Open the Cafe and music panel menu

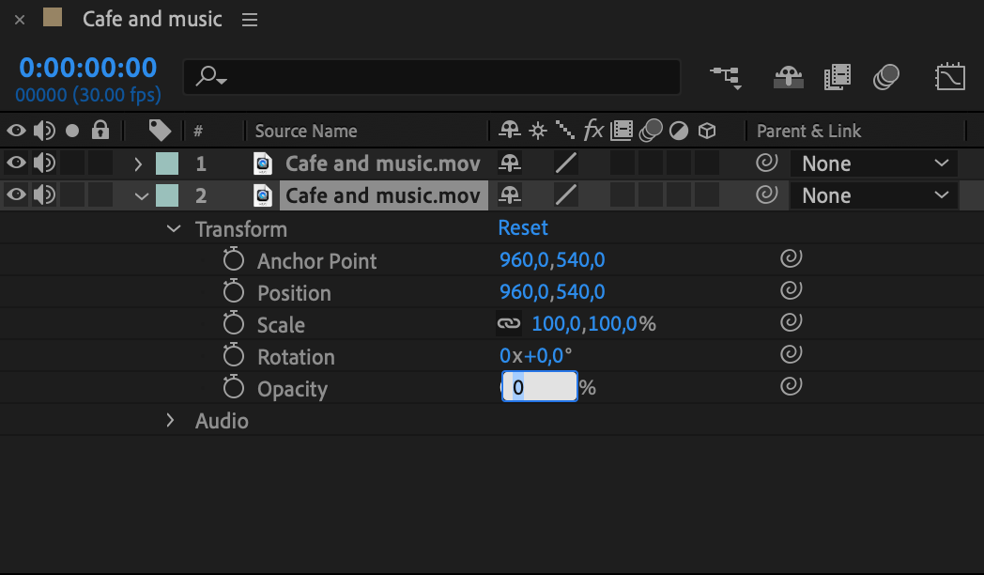(249, 20)
